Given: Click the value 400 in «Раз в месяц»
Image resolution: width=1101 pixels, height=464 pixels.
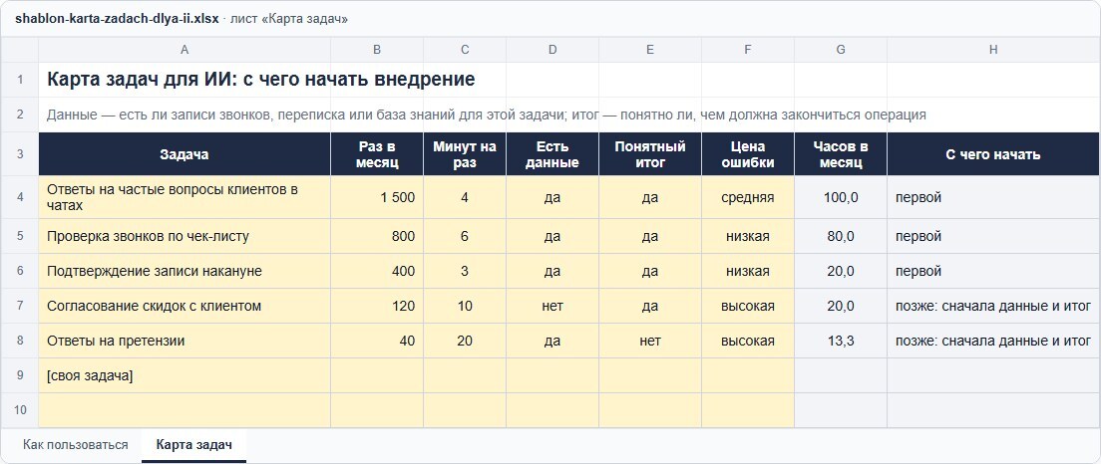Looking at the screenshot, I should click(377, 271).
